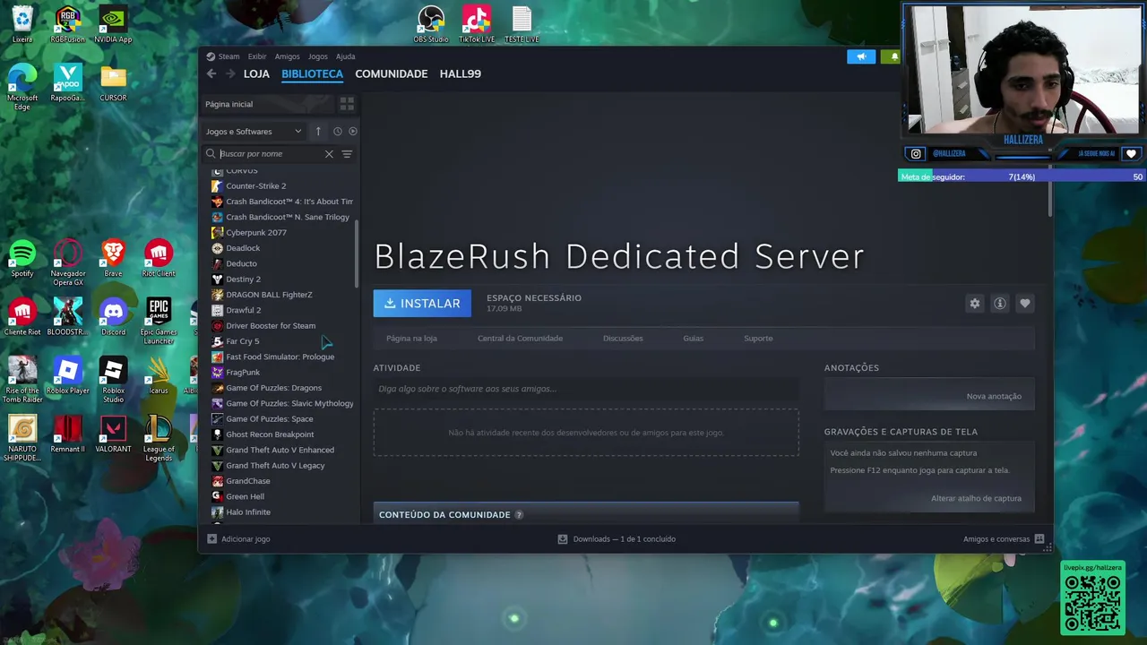Open Central da Comunidade link
This screenshot has height=645, width=1147.
click(520, 339)
